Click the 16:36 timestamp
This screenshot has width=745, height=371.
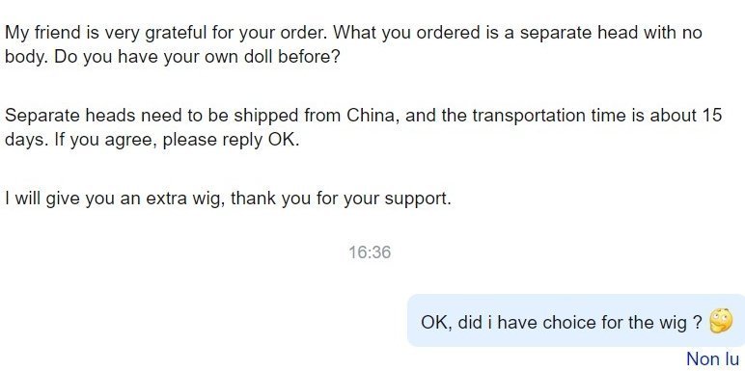[370, 252]
